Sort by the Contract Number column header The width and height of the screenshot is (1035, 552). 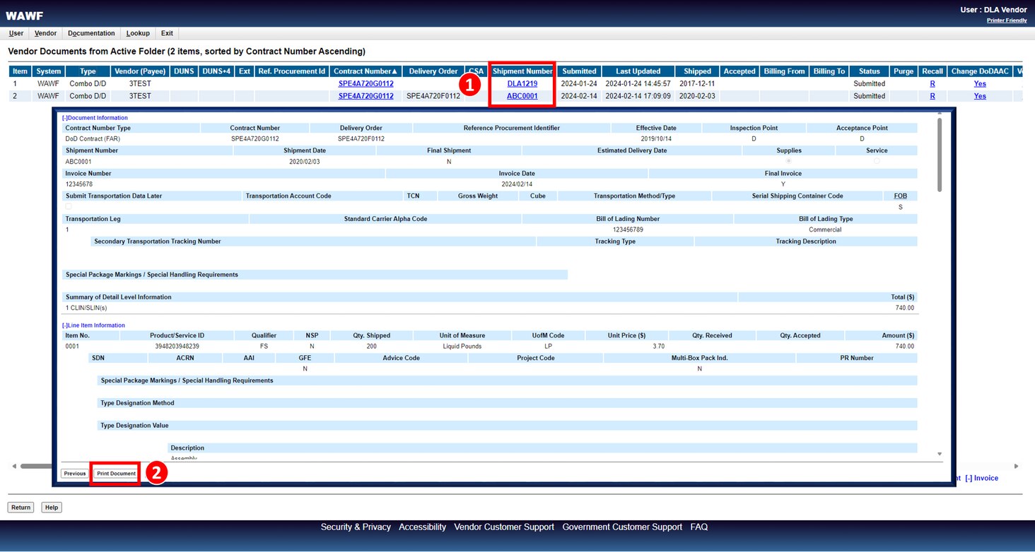[x=366, y=71]
